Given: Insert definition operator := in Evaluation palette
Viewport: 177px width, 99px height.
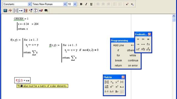Looking at the screenshot, I should pos(143,39).
